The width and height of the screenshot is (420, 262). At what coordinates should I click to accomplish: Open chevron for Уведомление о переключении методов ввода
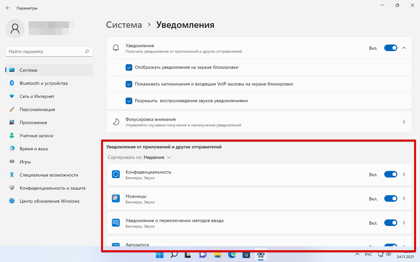404,223
